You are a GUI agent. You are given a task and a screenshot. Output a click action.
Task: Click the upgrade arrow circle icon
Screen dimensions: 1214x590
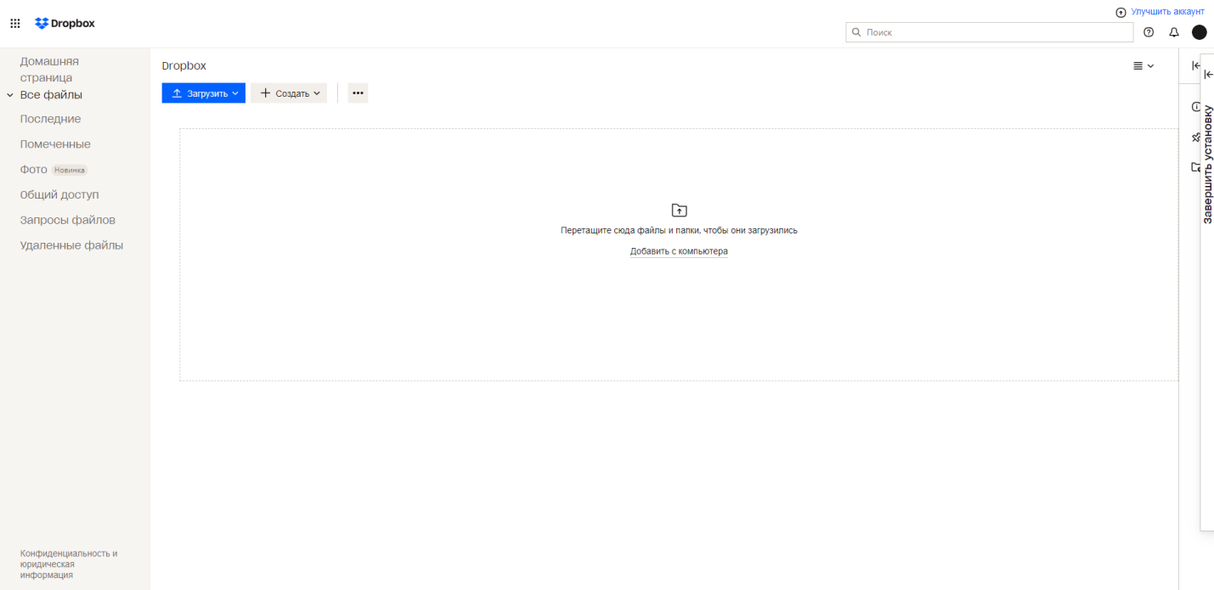[1121, 12]
